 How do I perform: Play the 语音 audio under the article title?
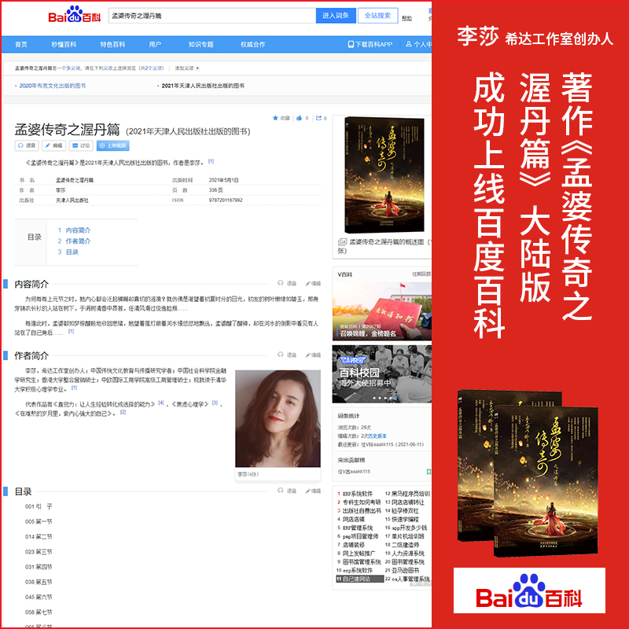(27, 145)
